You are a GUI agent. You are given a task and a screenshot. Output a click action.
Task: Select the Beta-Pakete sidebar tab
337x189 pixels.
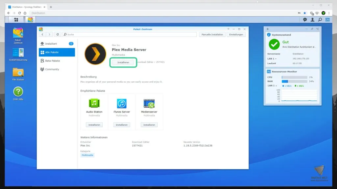click(x=57, y=61)
